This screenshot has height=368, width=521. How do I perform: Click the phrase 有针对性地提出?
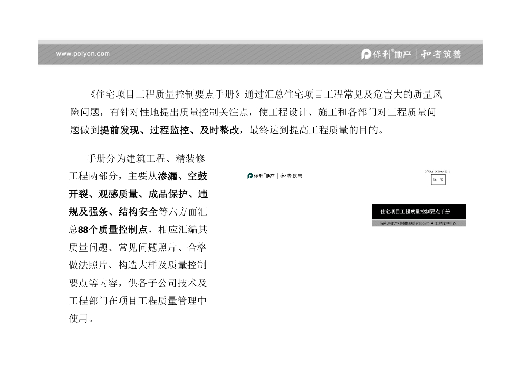tap(144, 112)
